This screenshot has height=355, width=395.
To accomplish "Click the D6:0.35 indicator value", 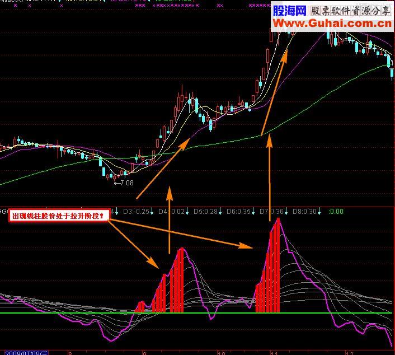I will [238, 211].
